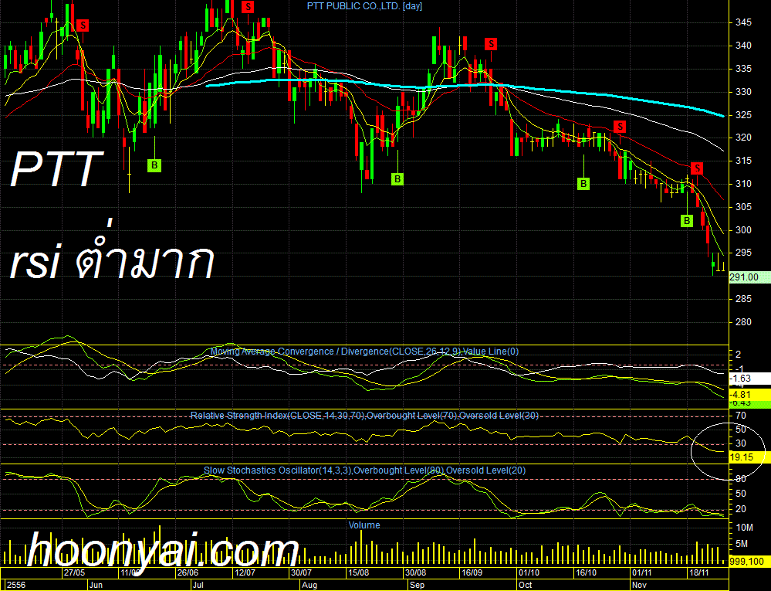Click the date label 27/05

[x=74, y=572]
